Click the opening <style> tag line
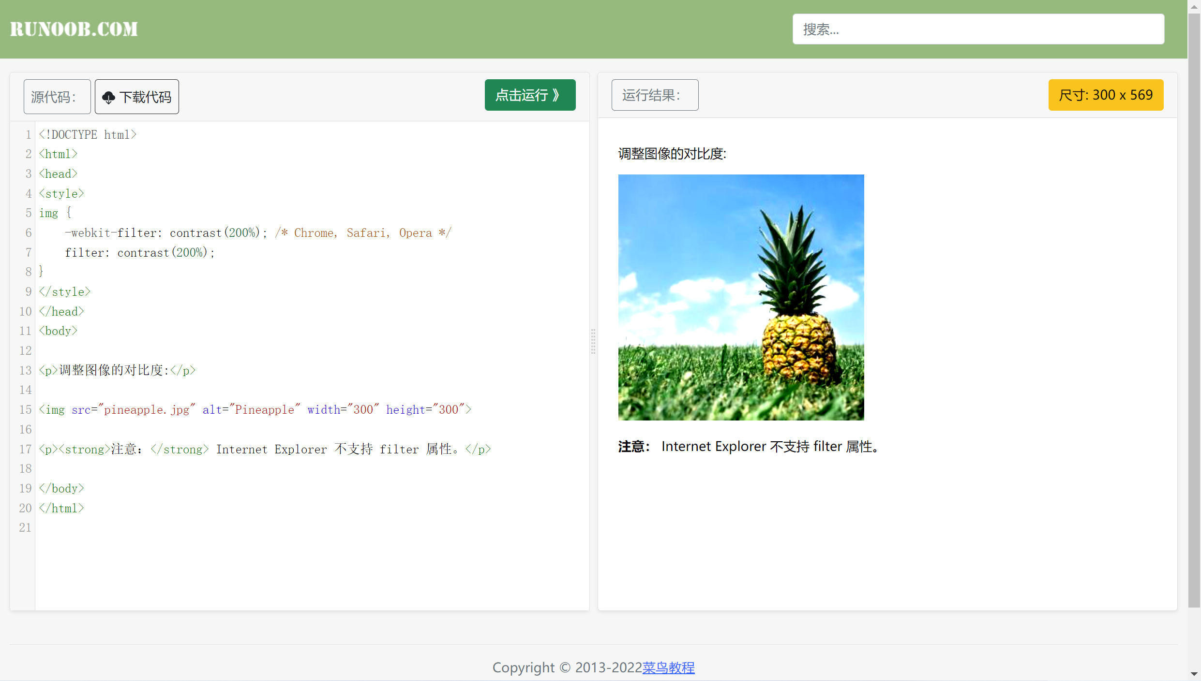This screenshot has width=1201, height=681. tap(61, 193)
